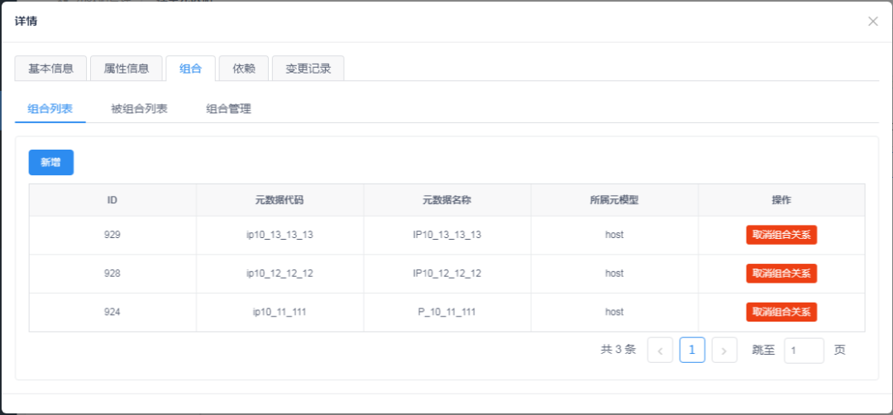Click the 操作 column header

(x=781, y=200)
